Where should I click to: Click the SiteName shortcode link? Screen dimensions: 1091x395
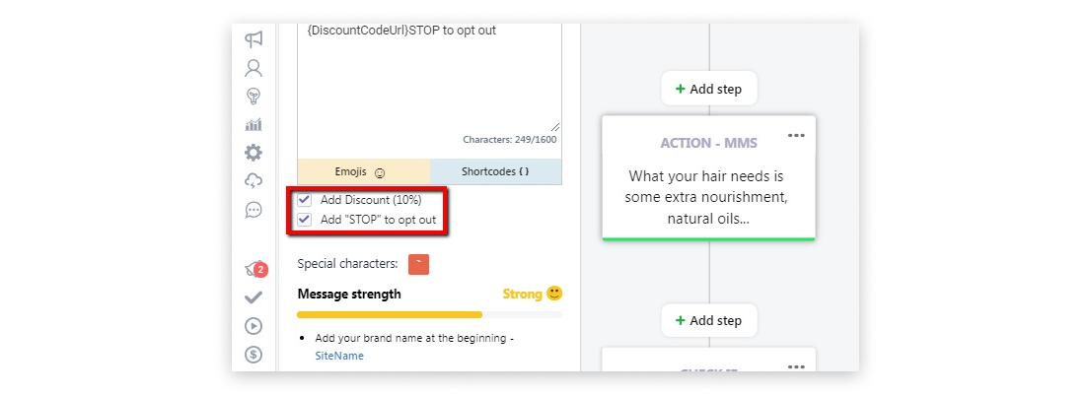[339, 356]
